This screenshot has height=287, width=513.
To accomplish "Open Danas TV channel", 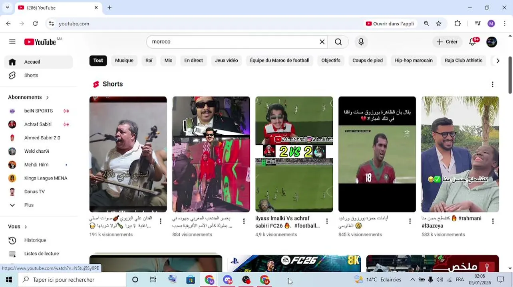I will [x=38, y=191].
